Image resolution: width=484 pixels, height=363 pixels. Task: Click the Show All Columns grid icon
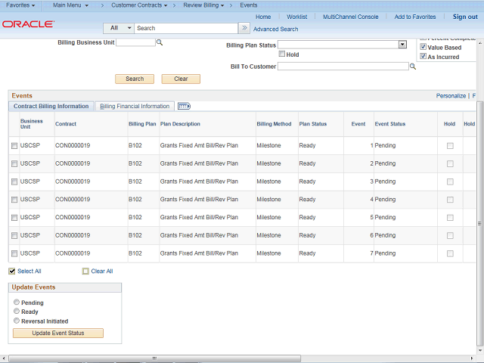click(184, 107)
